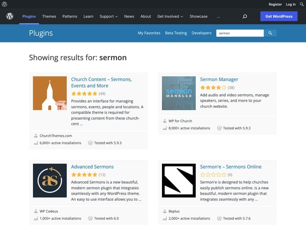This screenshot has width=306, height=231.
Task: Open the News menu item
Action: tap(129, 16)
